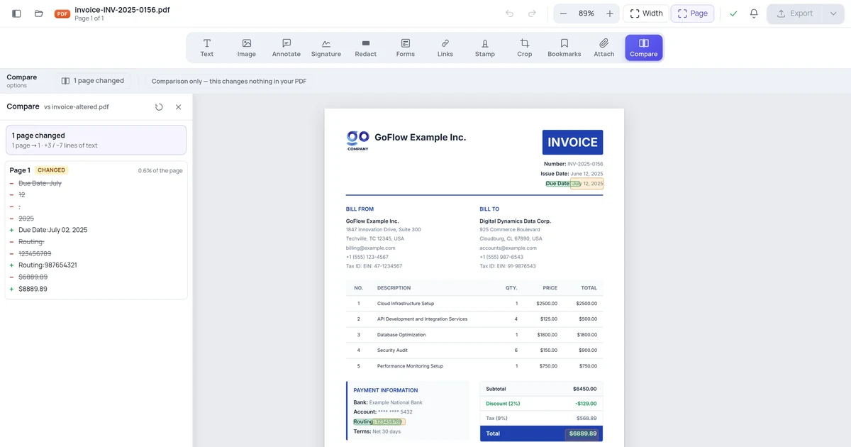Click the red PDF file badge
The height and width of the screenshot is (447, 851).
point(62,13)
